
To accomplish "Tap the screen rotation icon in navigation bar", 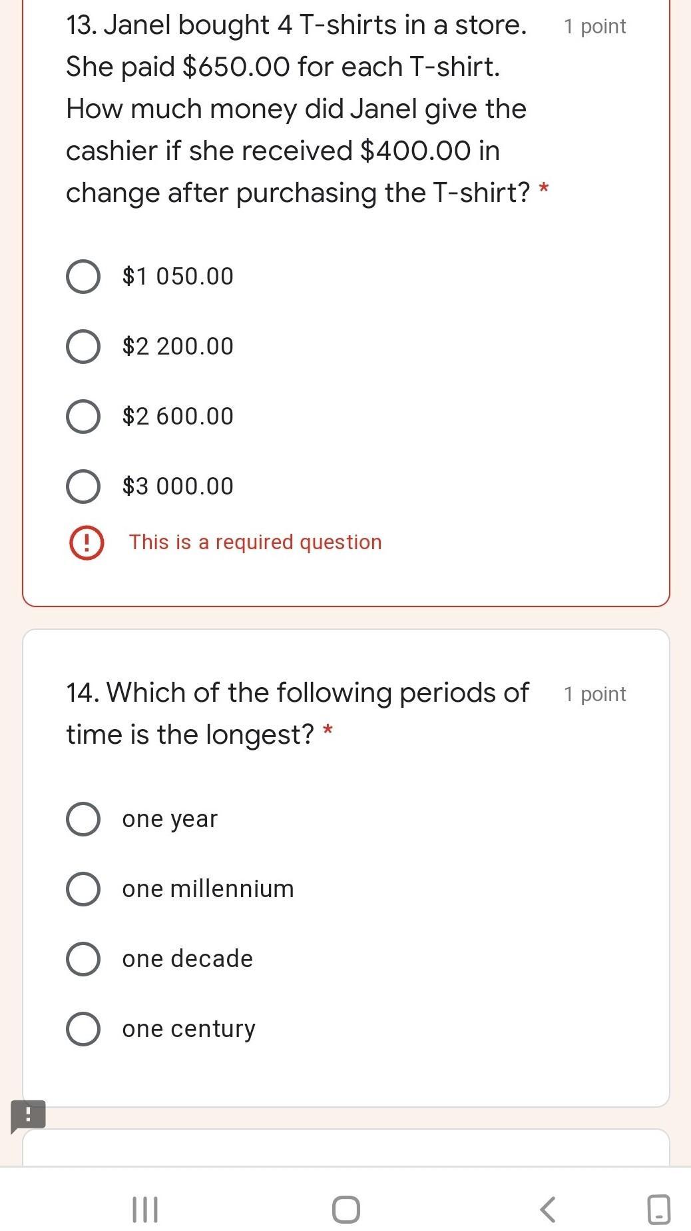I will pos(658,1209).
